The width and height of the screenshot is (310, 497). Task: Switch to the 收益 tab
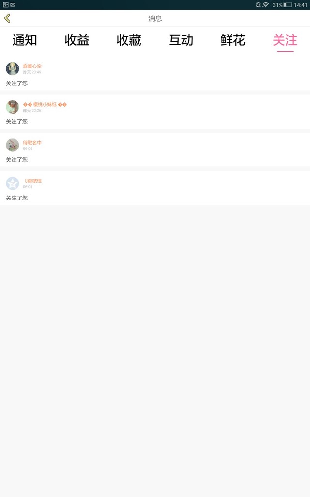pyautogui.click(x=77, y=40)
